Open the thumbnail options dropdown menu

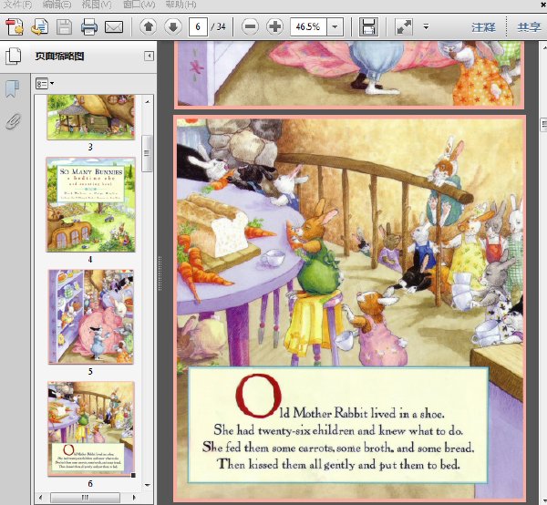click(45, 84)
